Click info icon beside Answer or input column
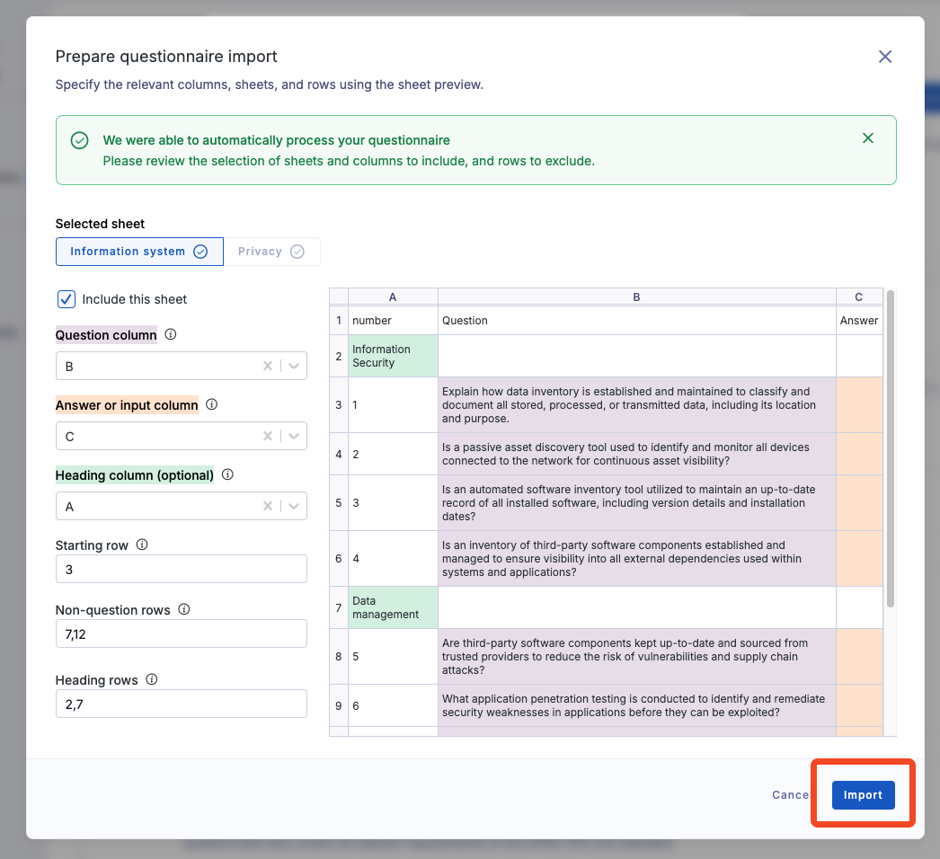This screenshot has height=859, width=940. click(212, 405)
